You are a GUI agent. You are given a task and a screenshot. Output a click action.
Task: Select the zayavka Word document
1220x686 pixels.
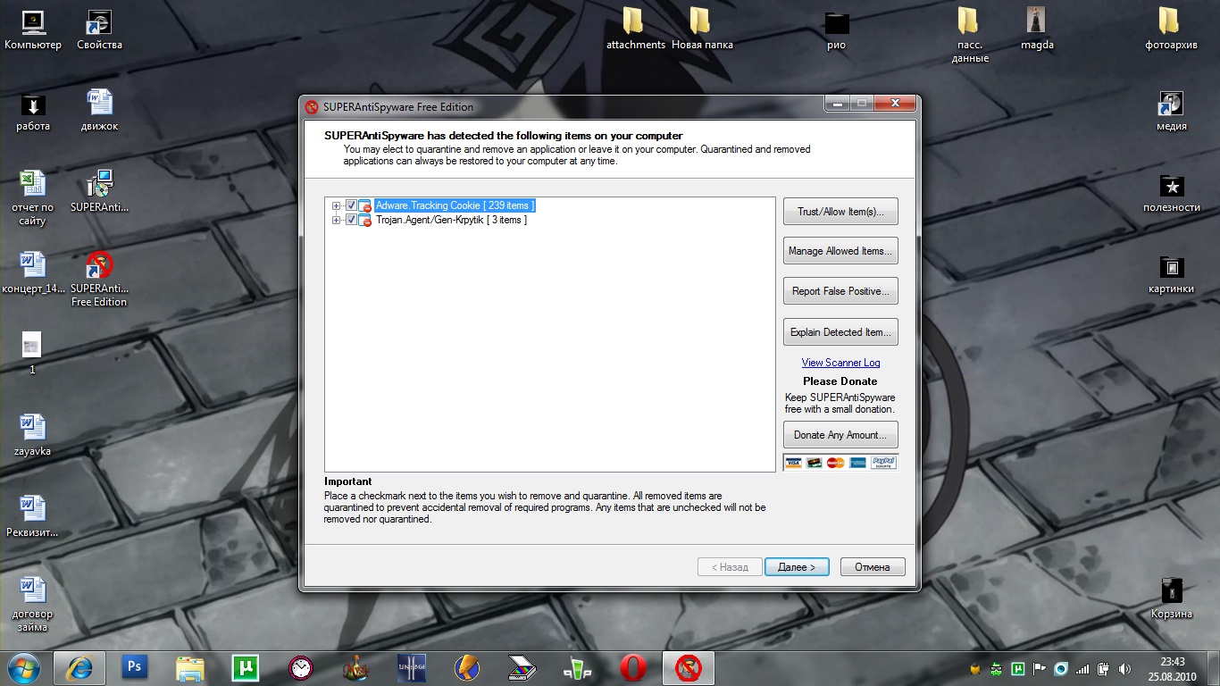click(33, 436)
